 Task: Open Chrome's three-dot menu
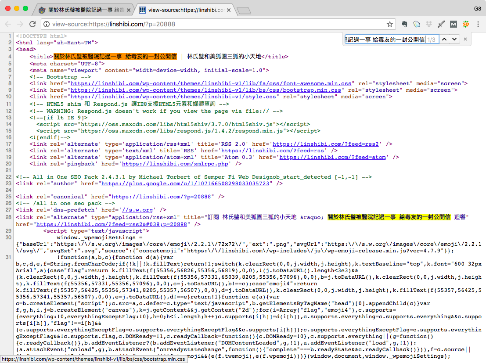click(x=478, y=24)
